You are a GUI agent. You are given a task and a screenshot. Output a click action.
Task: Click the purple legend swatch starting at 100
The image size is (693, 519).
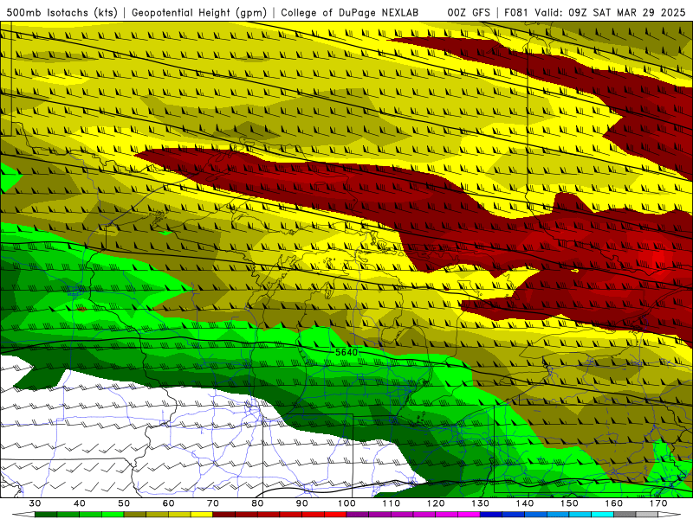(x=358, y=515)
